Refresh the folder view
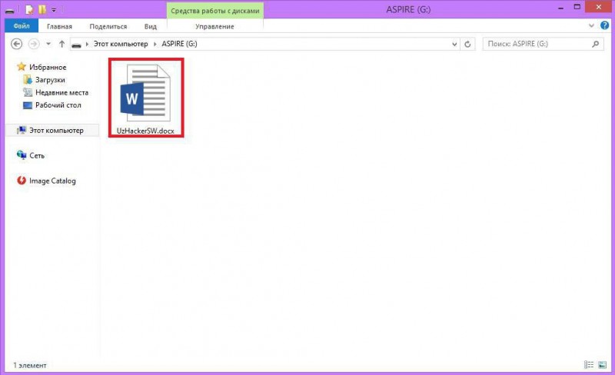 pyautogui.click(x=467, y=44)
